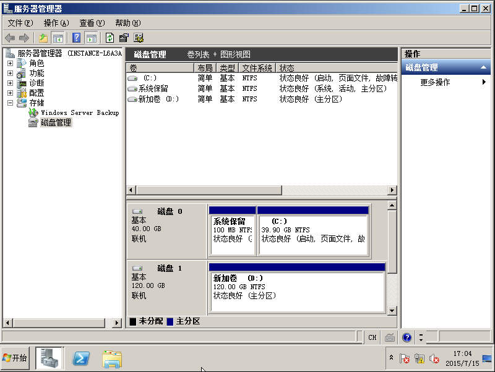Screen dimensions: 495x372
Task: Click the network warning tray icon
Action: (420, 358)
